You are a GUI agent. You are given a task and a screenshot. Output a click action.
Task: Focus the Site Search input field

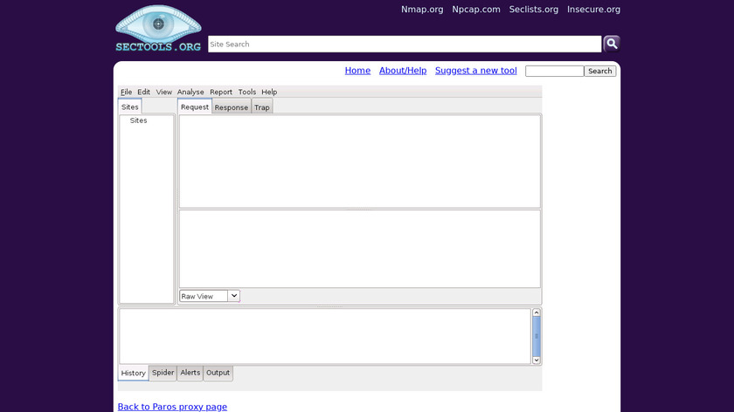tap(405, 44)
